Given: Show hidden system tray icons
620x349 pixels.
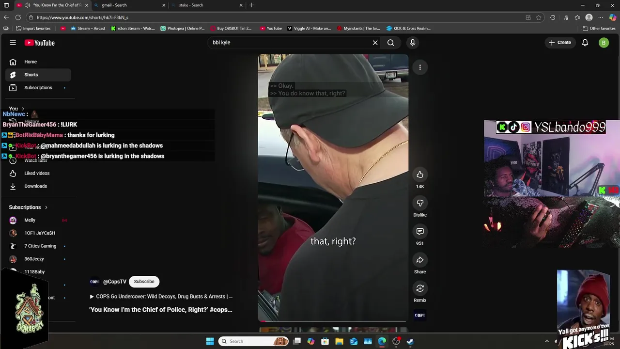Looking at the screenshot, I should click(547, 341).
